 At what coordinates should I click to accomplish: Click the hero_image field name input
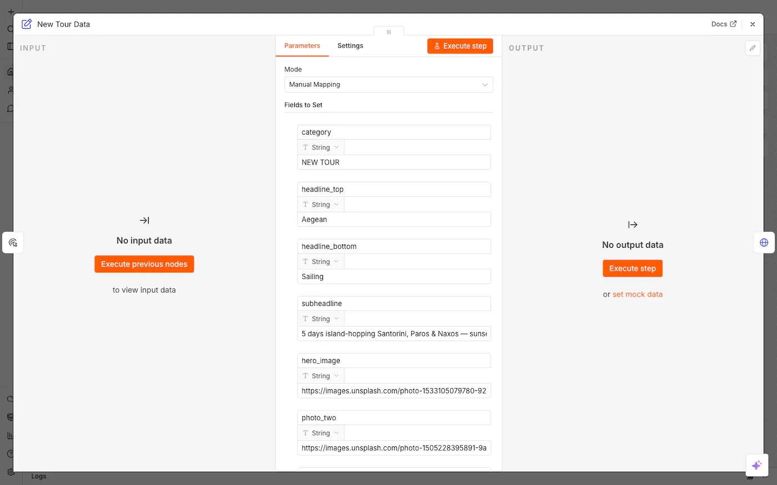pos(394,360)
